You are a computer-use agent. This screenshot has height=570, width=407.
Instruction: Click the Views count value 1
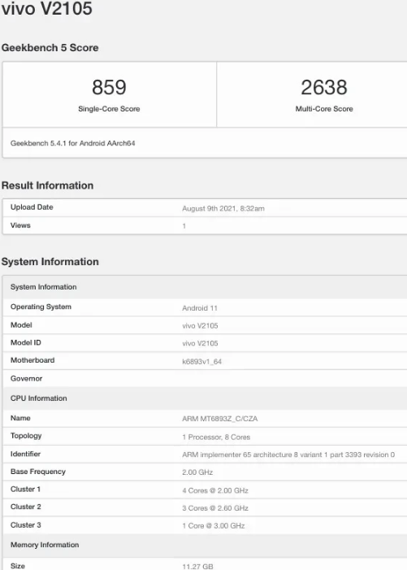[x=184, y=226]
